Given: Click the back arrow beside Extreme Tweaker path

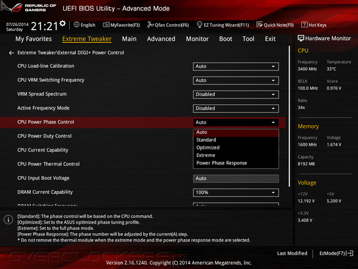Looking at the screenshot, I should coord(11,53).
